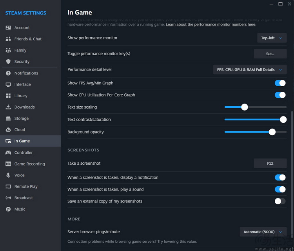Open the Downloads settings page
This screenshot has height=251, width=294.
pos(30,107)
